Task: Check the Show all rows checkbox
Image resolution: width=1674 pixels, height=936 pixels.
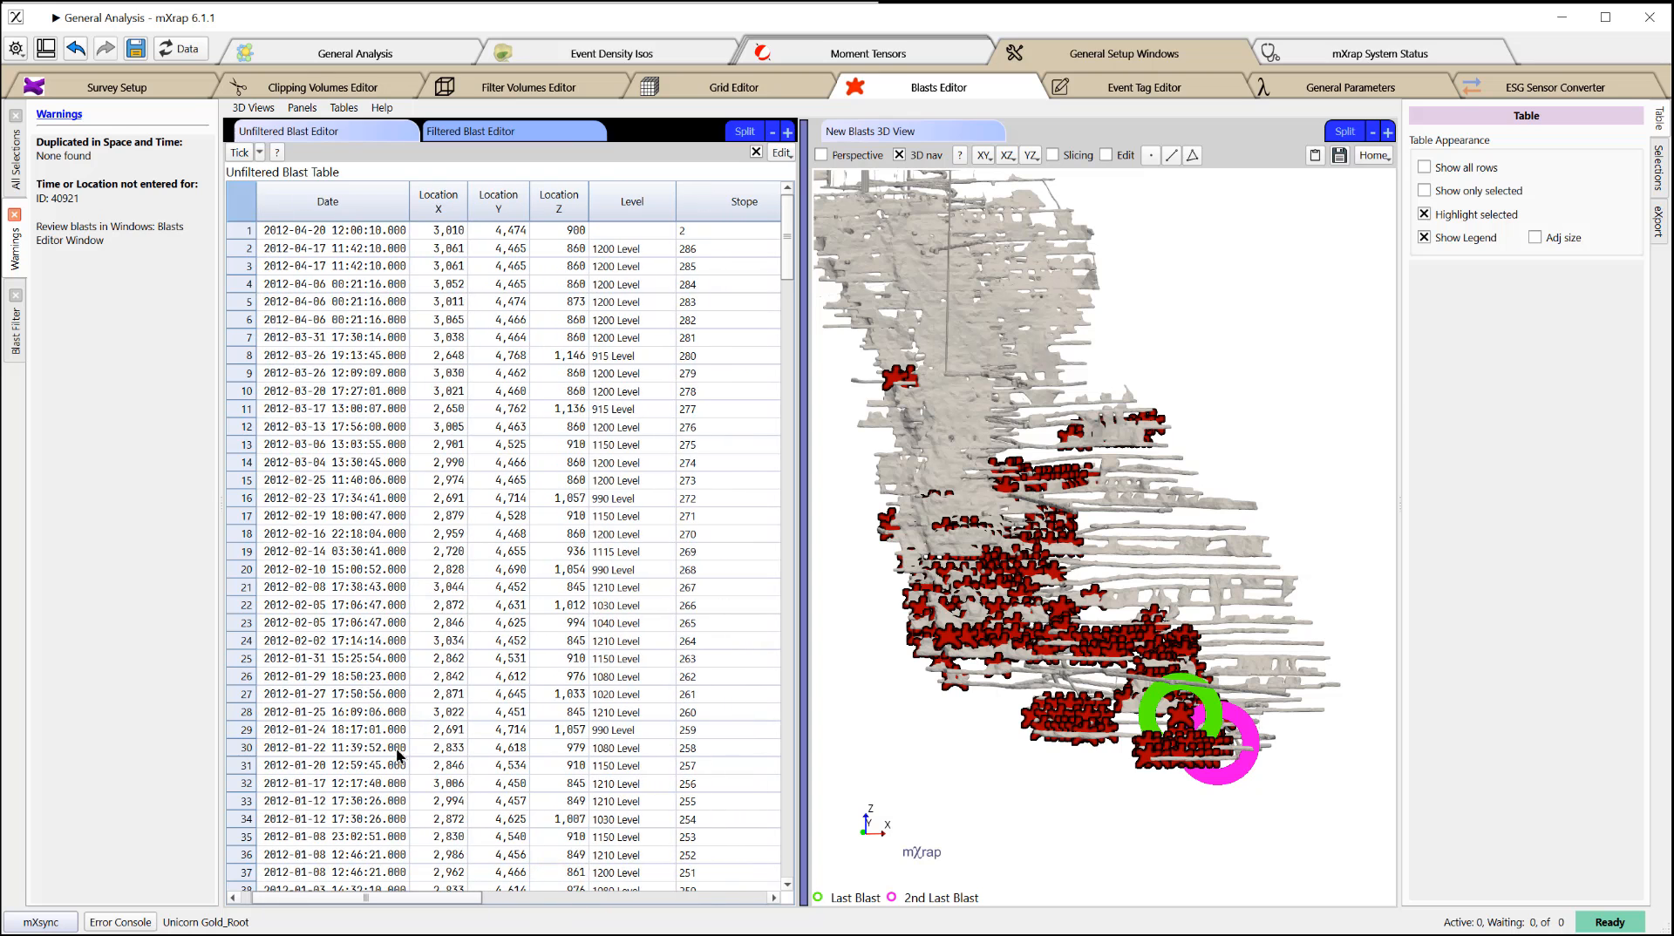Action: pos(1425,166)
